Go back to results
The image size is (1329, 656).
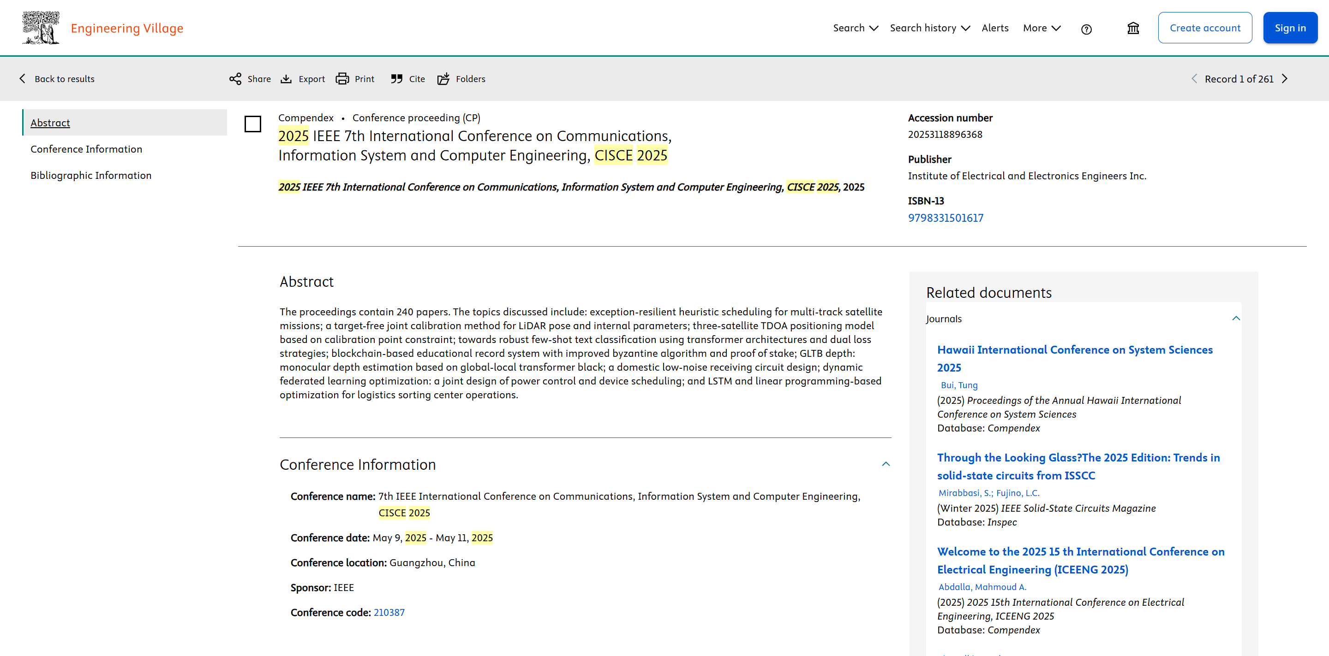tap(57, 79)
